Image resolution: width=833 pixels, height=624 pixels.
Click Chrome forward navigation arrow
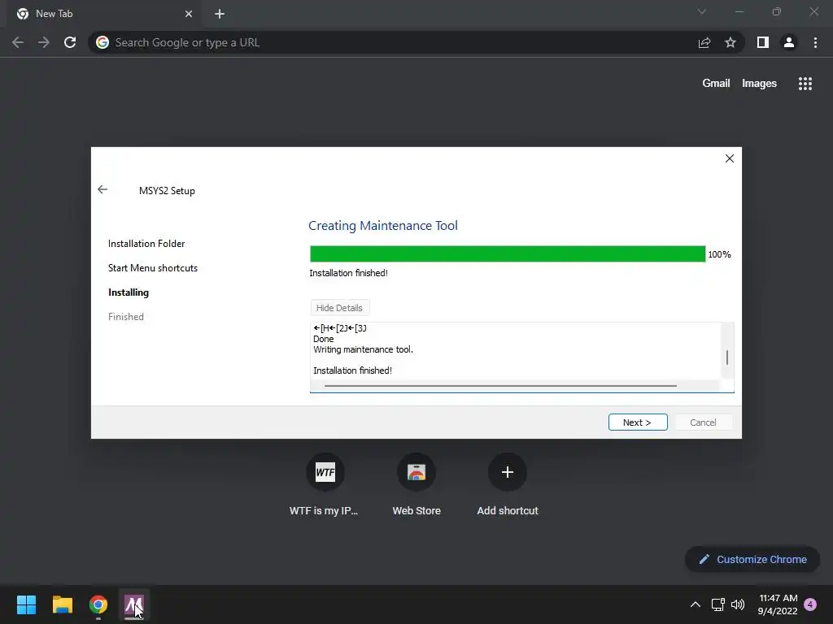pyautogui.click(x=44, y=42)
